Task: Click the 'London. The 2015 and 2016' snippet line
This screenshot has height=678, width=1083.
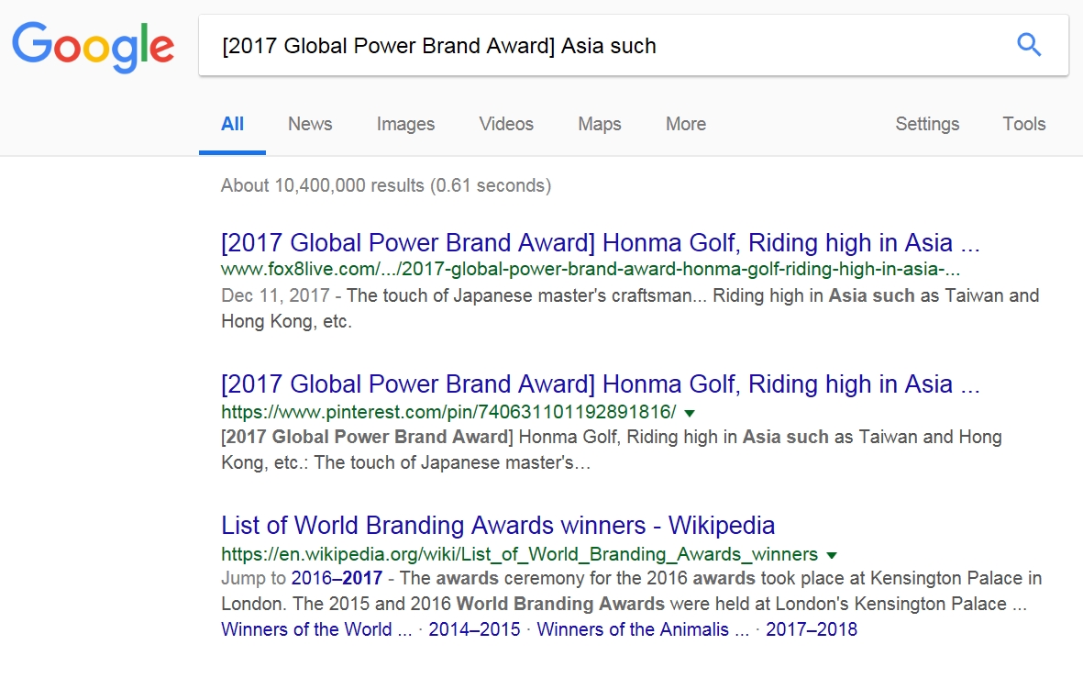Action: coord(624,604)
